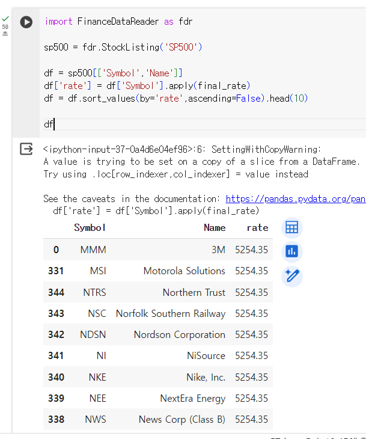Click row index 338
366x439 pixels.
pos(56,420)
